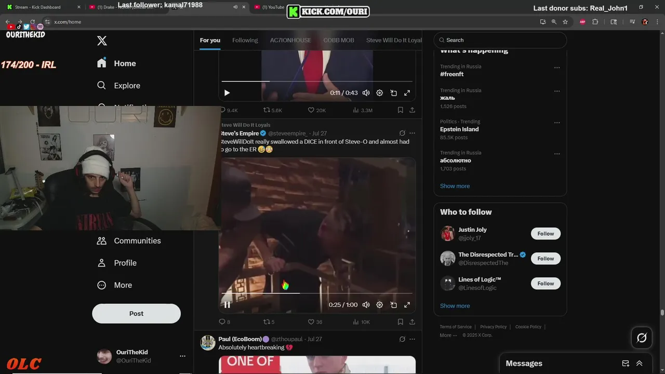Click Show more under Who to follow
The image size is (665, 374).
pyautogui.click(x=455, y=306)
